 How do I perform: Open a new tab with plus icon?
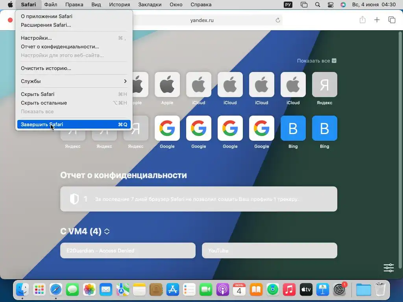(377, 20)
